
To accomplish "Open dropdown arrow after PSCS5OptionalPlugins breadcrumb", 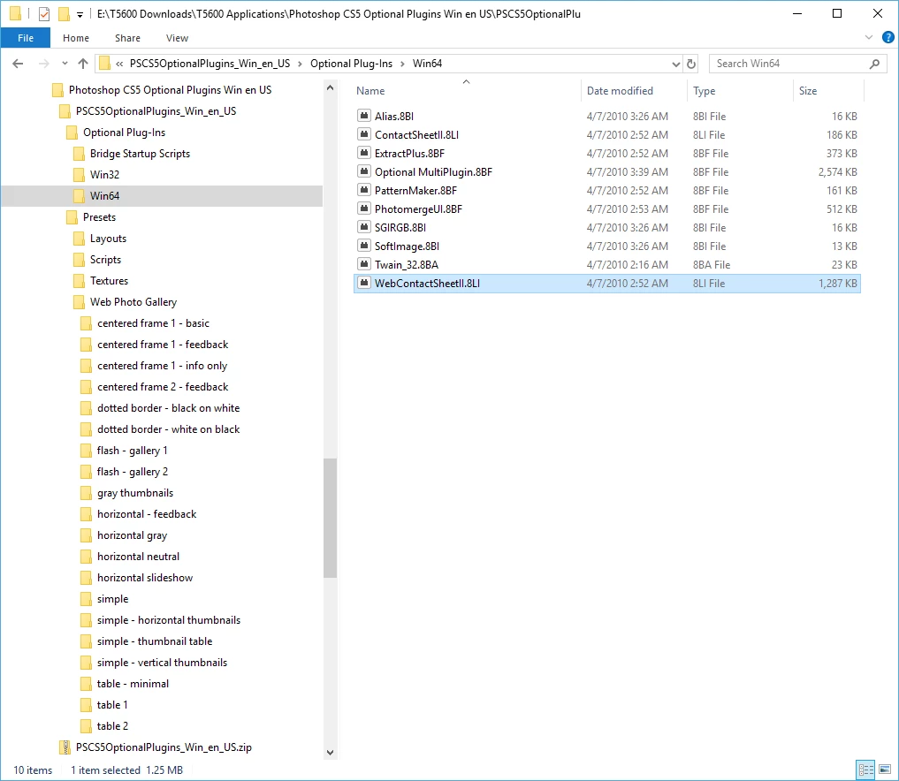I will pos(300,64).
